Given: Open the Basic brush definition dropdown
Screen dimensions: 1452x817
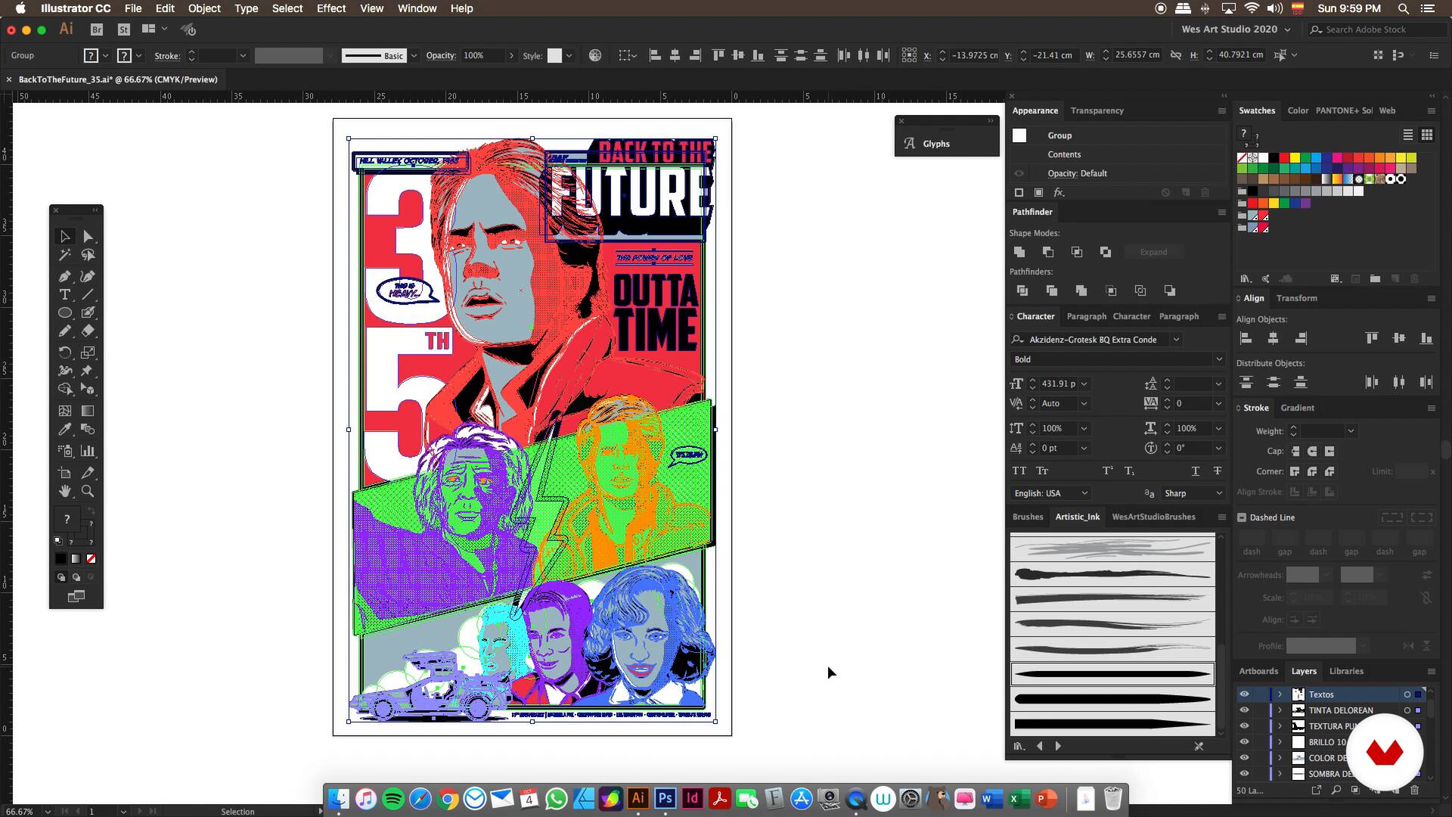Looking at the screenshot, I should coord(414,55).
